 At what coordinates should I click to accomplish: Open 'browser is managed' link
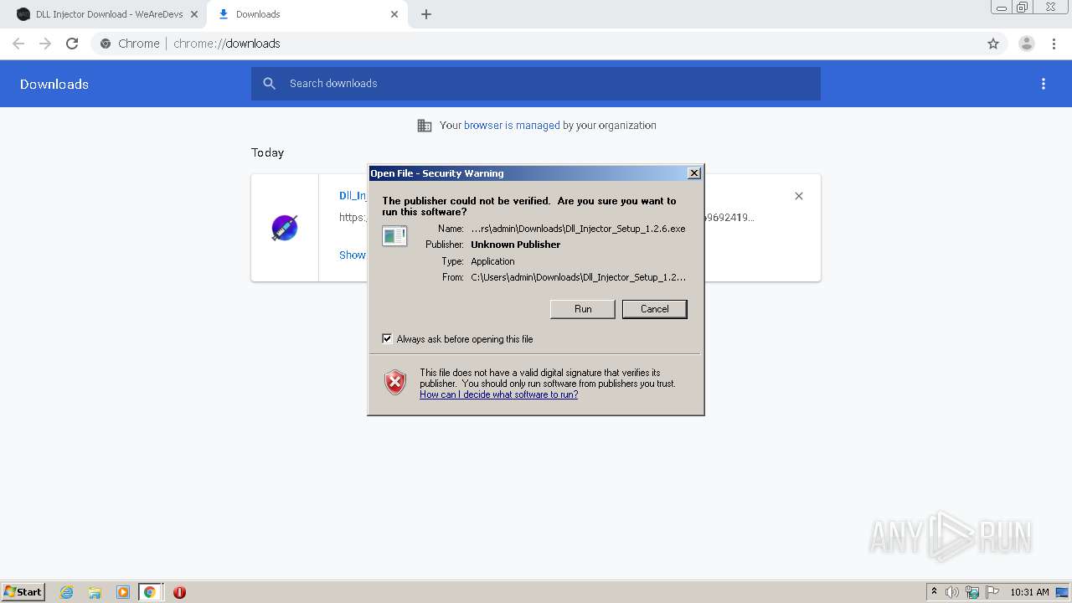[512, 126]
